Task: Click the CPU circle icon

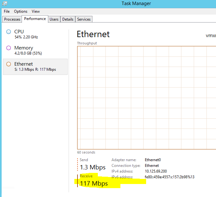Action: pos(9,32)
